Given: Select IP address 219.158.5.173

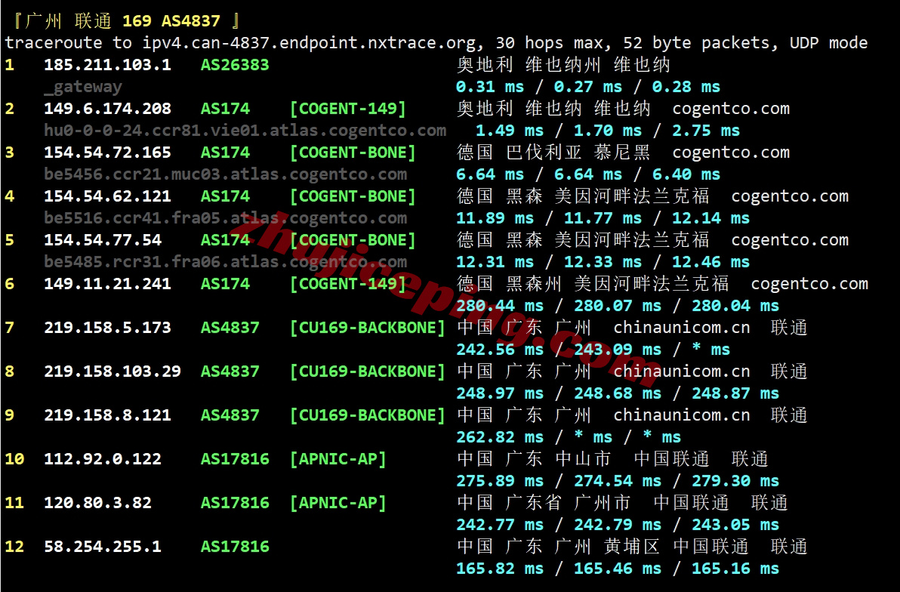Looking at the screenshot, I should 107,328.
